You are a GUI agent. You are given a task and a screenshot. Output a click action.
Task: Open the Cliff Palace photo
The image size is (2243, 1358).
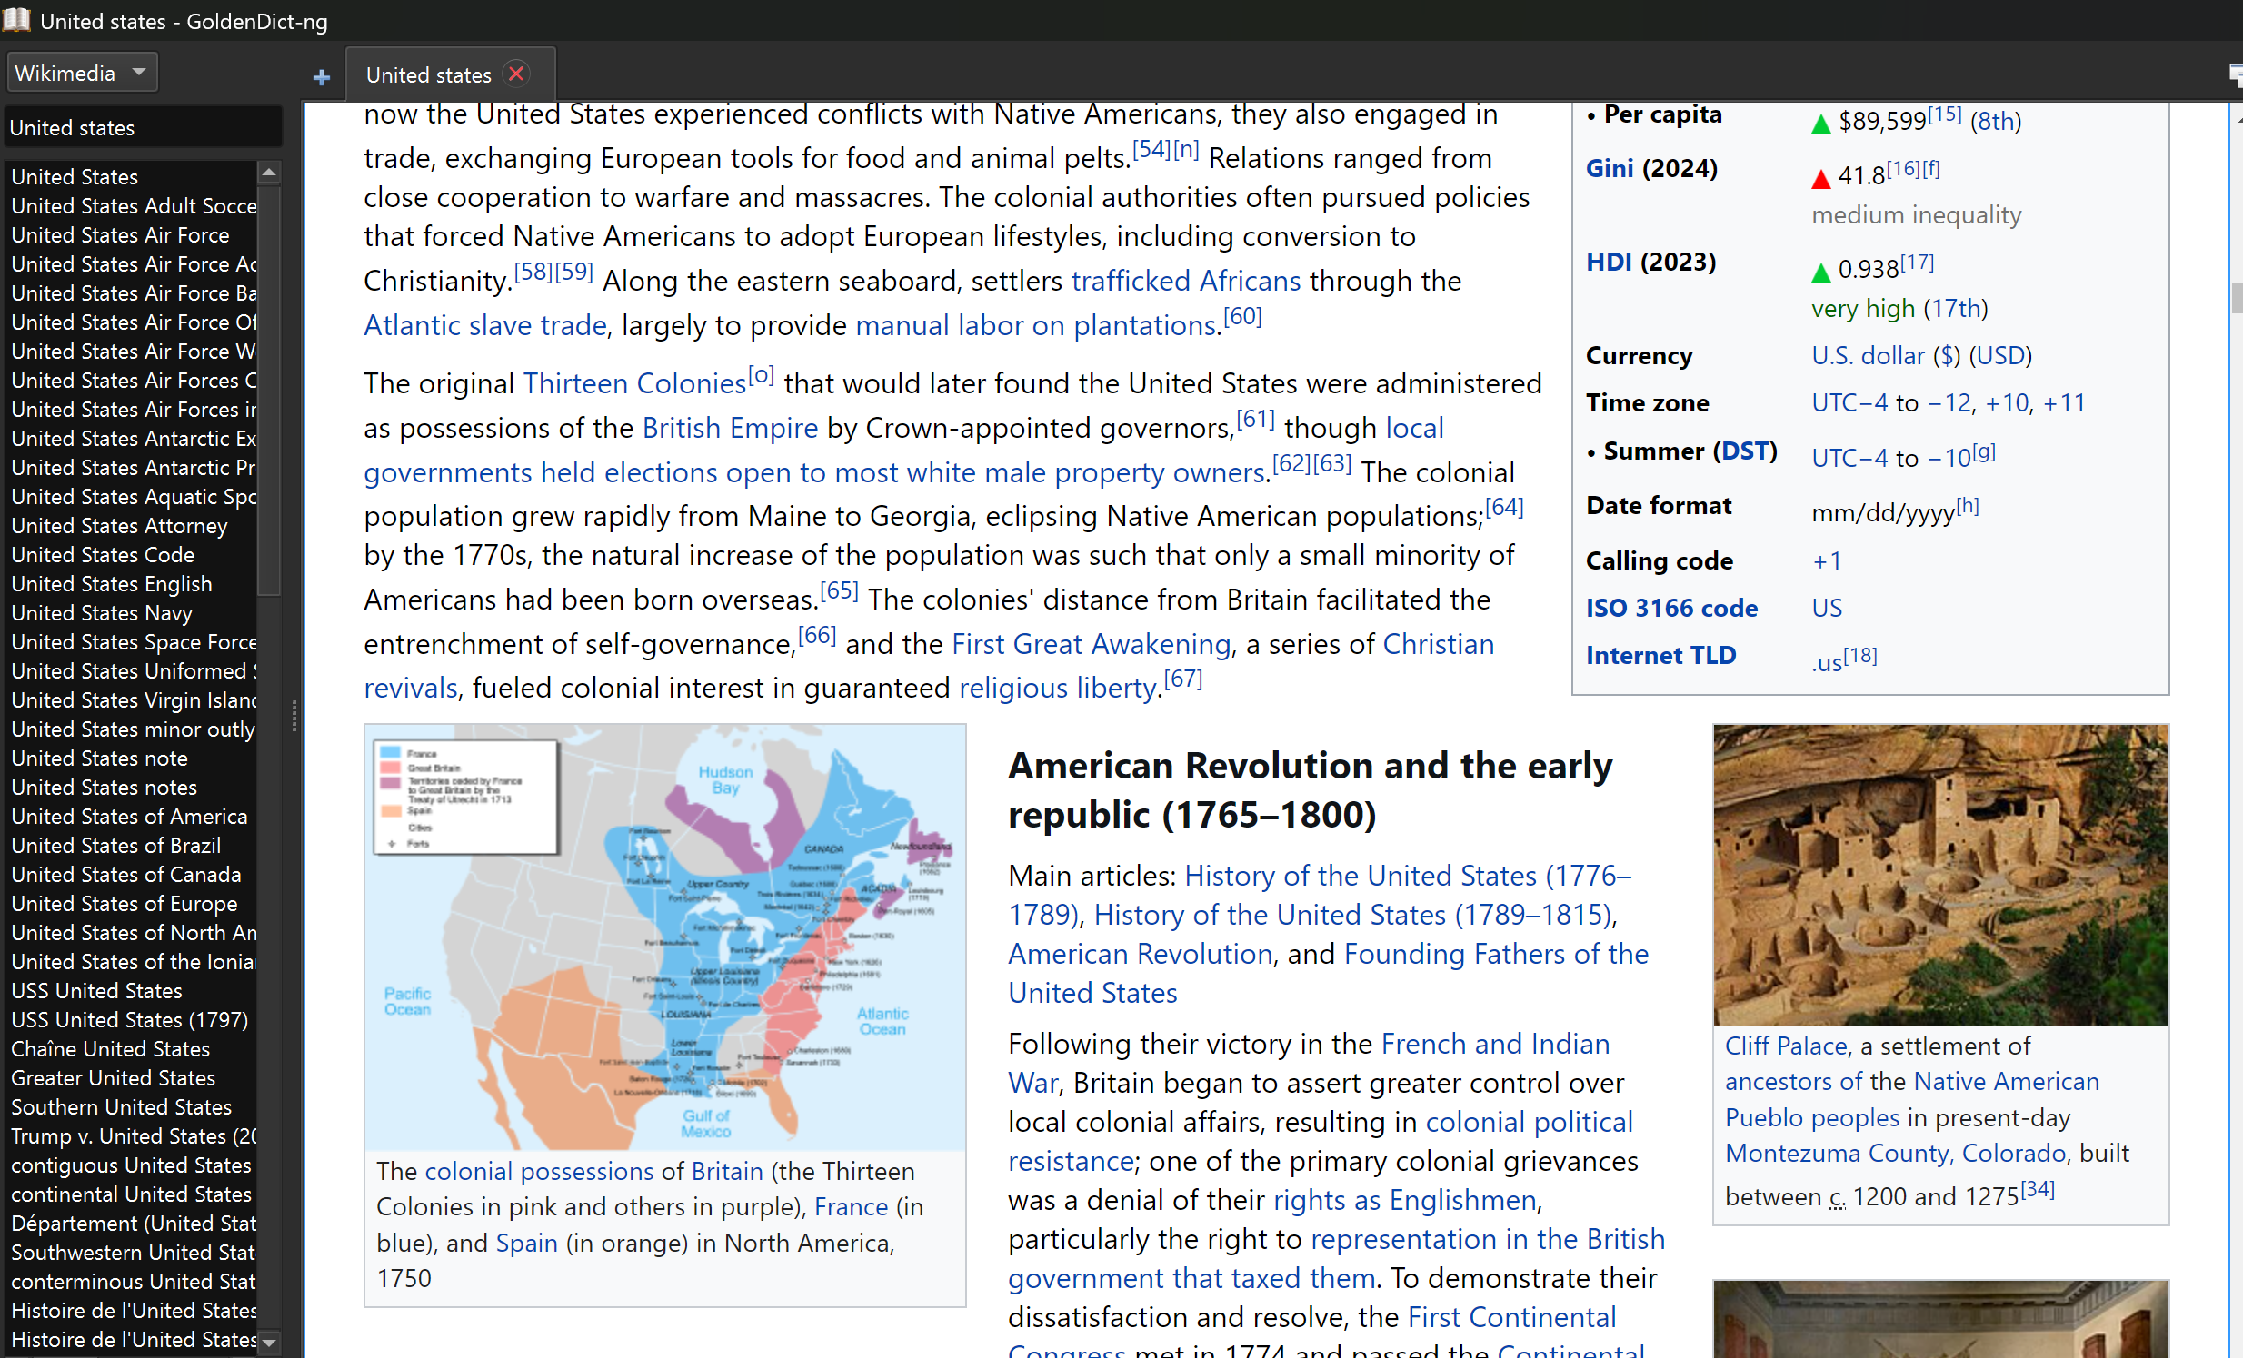(1939, 874)
